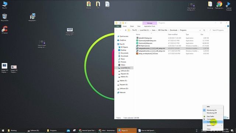The height and width of the screenshot is (133, 236).
Task: Select the Mobile folder on the desktop
Action: (88, 5)
